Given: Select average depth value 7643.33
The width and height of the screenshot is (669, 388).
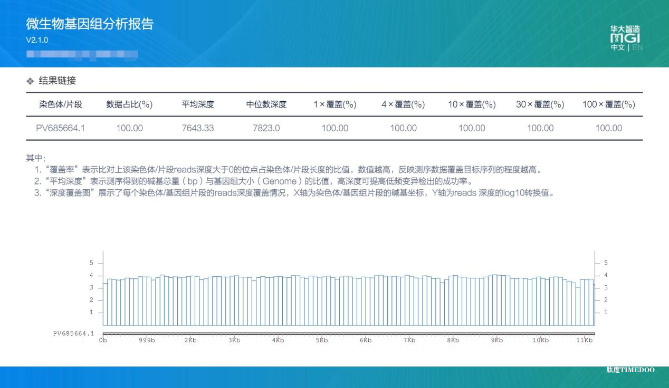Looking at the screenshot, I should click(198, 128).
